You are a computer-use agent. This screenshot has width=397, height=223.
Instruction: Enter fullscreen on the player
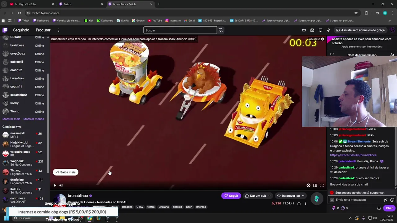[x=322, y=186]
